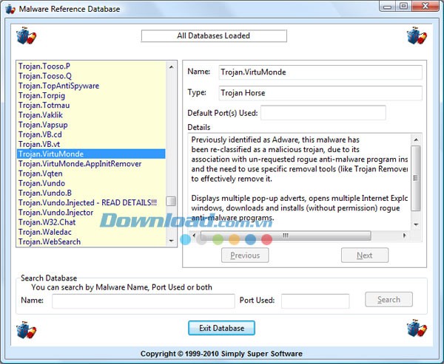Select Trojan.Vundo entry

91,183
